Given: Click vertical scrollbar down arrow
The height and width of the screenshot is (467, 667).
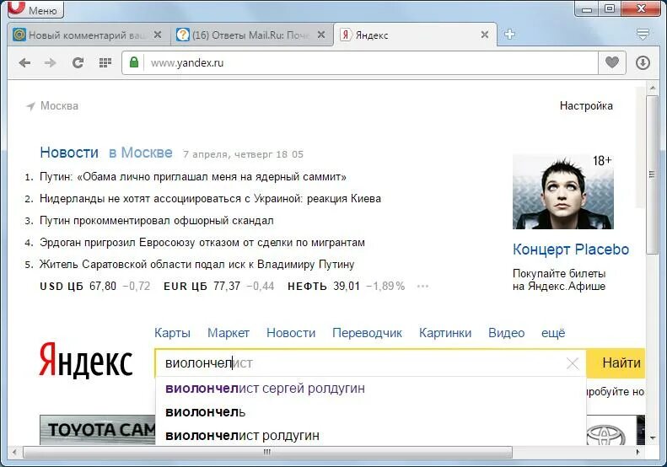Looking at the screenshot, I should click(x=652, y=437).
